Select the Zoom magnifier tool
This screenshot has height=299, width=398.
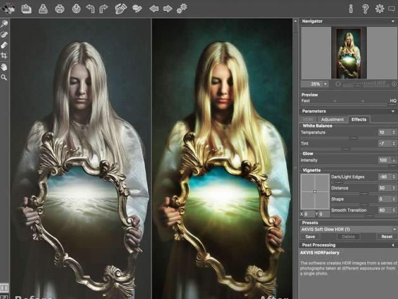pyautogui.click(x=4, y=77)
